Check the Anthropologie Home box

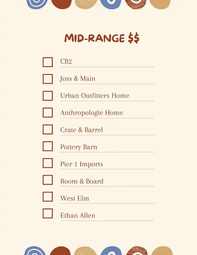(48, 112)
